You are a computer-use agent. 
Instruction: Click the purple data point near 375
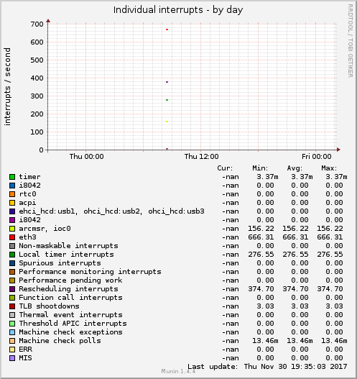pos(167,82)
